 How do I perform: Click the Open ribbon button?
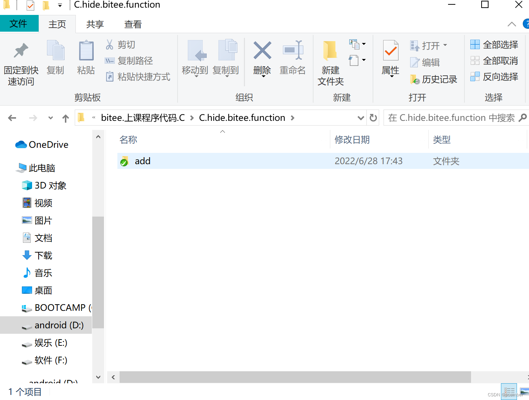tap(426, 45)
